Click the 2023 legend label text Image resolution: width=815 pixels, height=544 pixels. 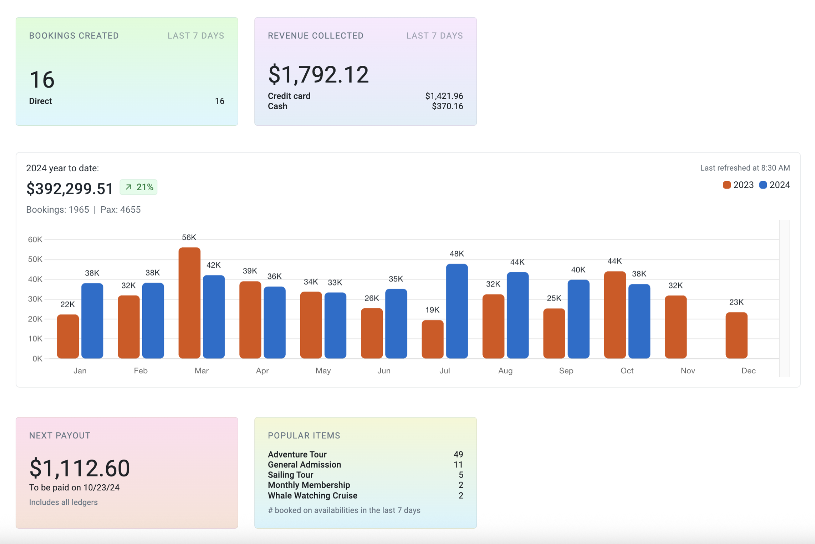coord(743,185)
